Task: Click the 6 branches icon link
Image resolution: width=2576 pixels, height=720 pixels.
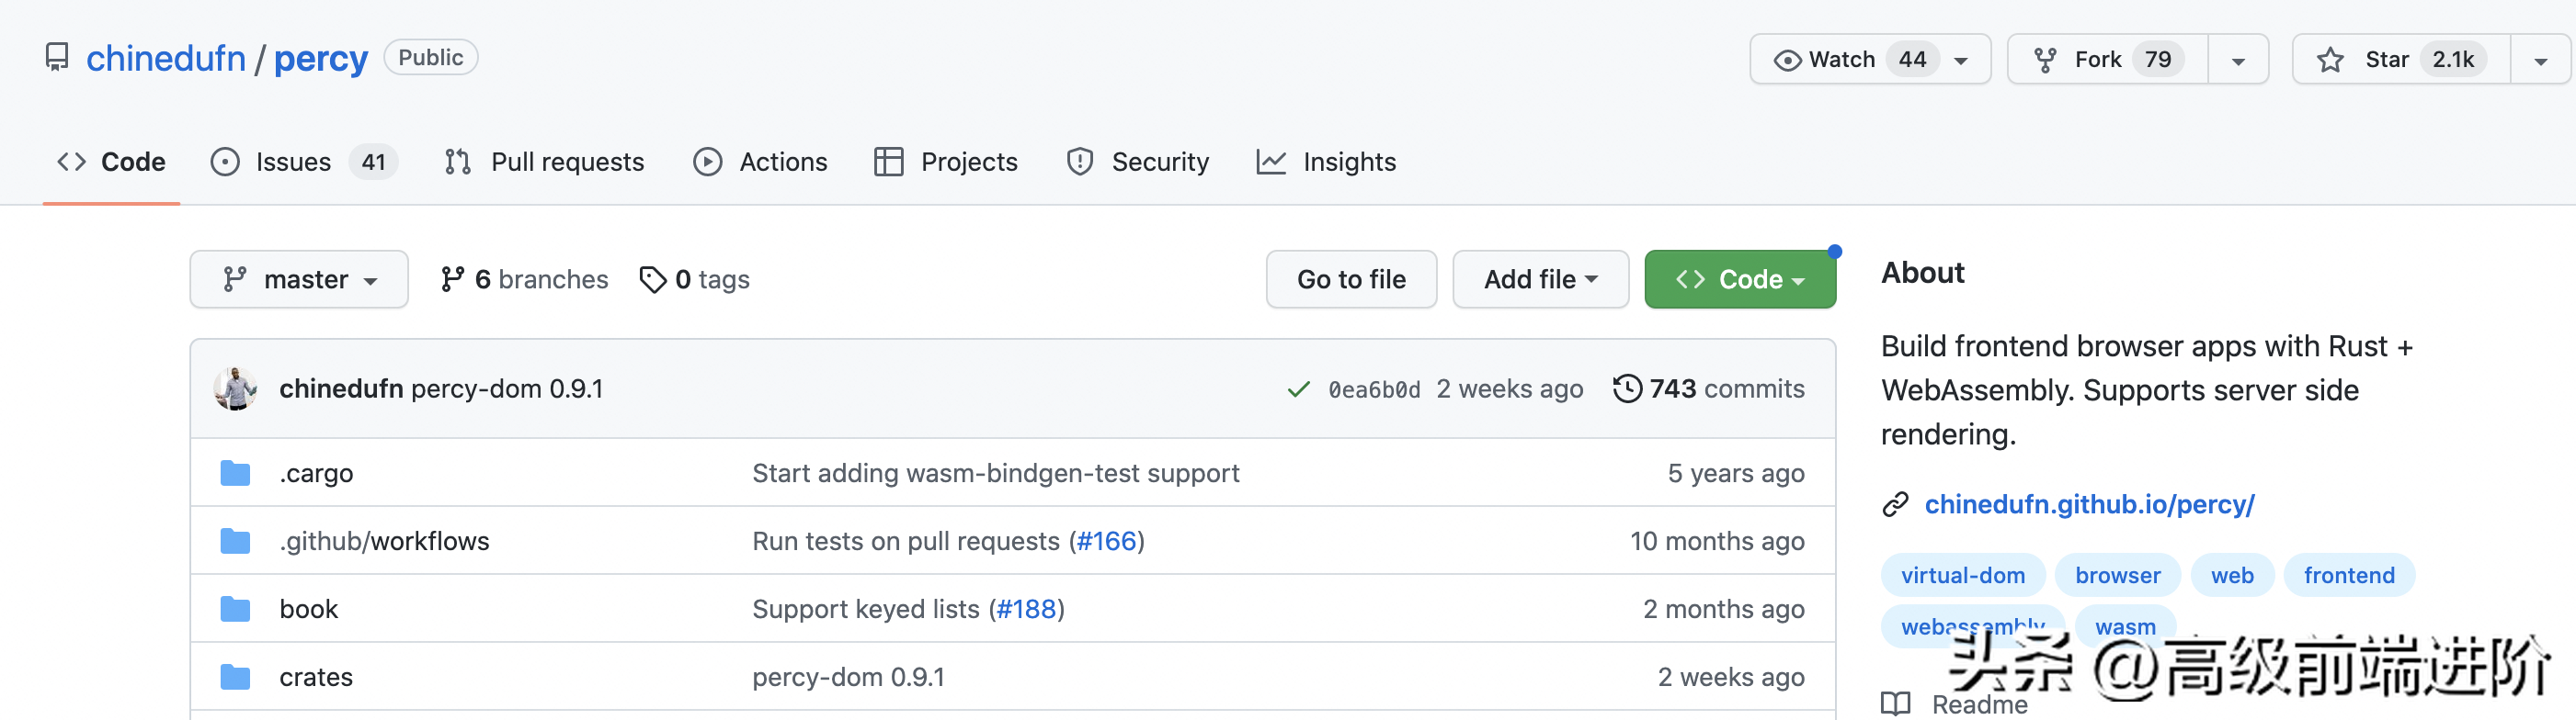Action: [452, 279]
